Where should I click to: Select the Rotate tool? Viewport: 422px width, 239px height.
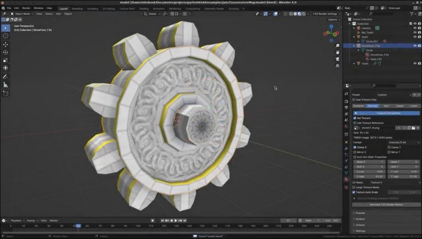coord(5,52)
